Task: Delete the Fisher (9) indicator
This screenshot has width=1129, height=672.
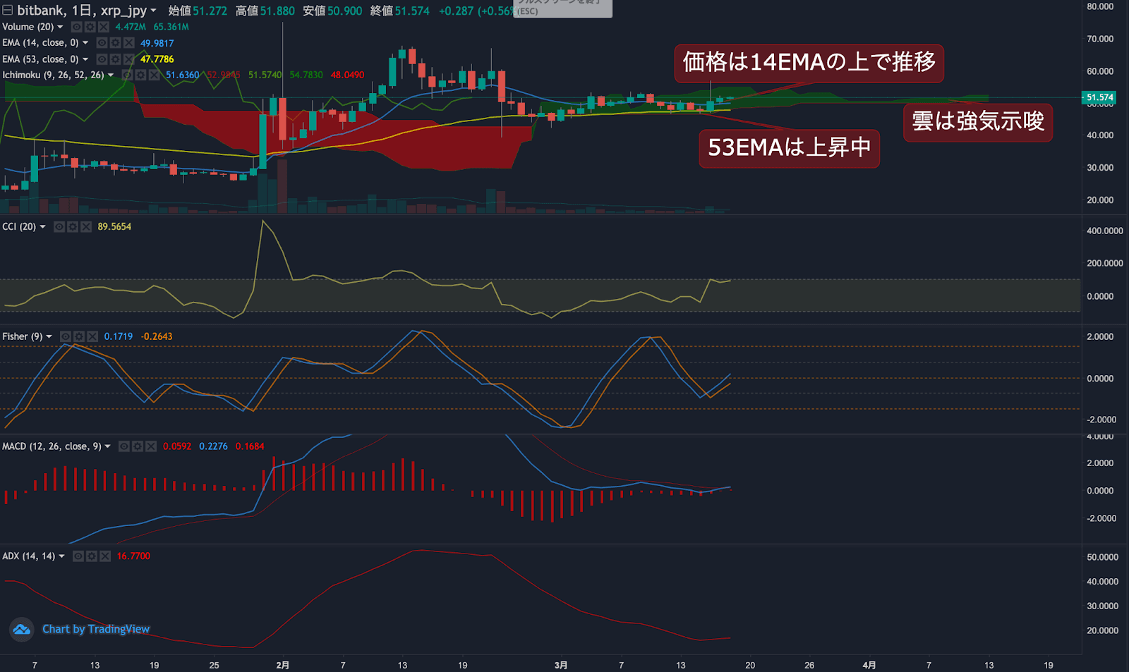Action: point(92,336)
